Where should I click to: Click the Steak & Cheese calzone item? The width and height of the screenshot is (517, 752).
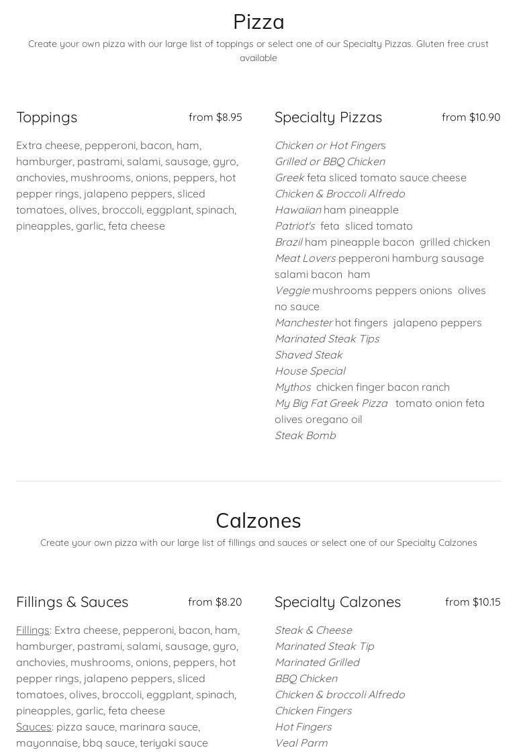pos(314,630)
